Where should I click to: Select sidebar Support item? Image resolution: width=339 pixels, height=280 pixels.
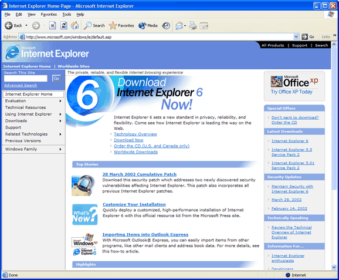pyautogui.click(x=13, y=127)
